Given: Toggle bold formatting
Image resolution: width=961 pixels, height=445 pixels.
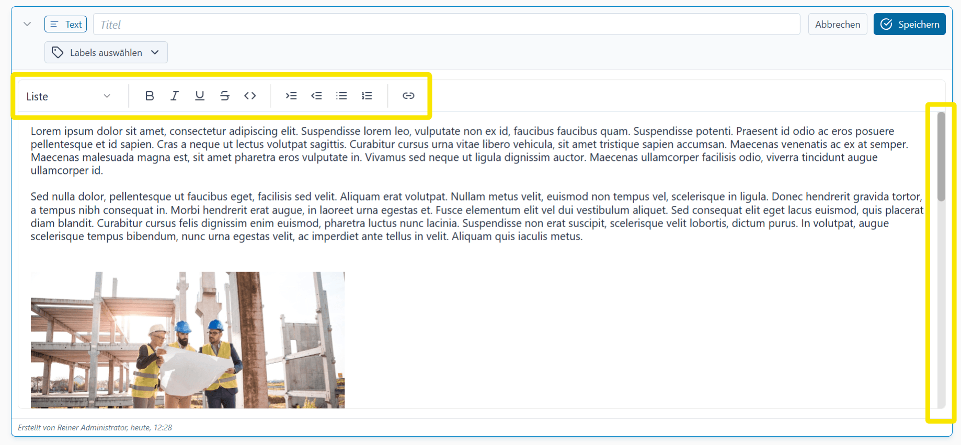Looking at the screenshot, I should coord(150,96).
